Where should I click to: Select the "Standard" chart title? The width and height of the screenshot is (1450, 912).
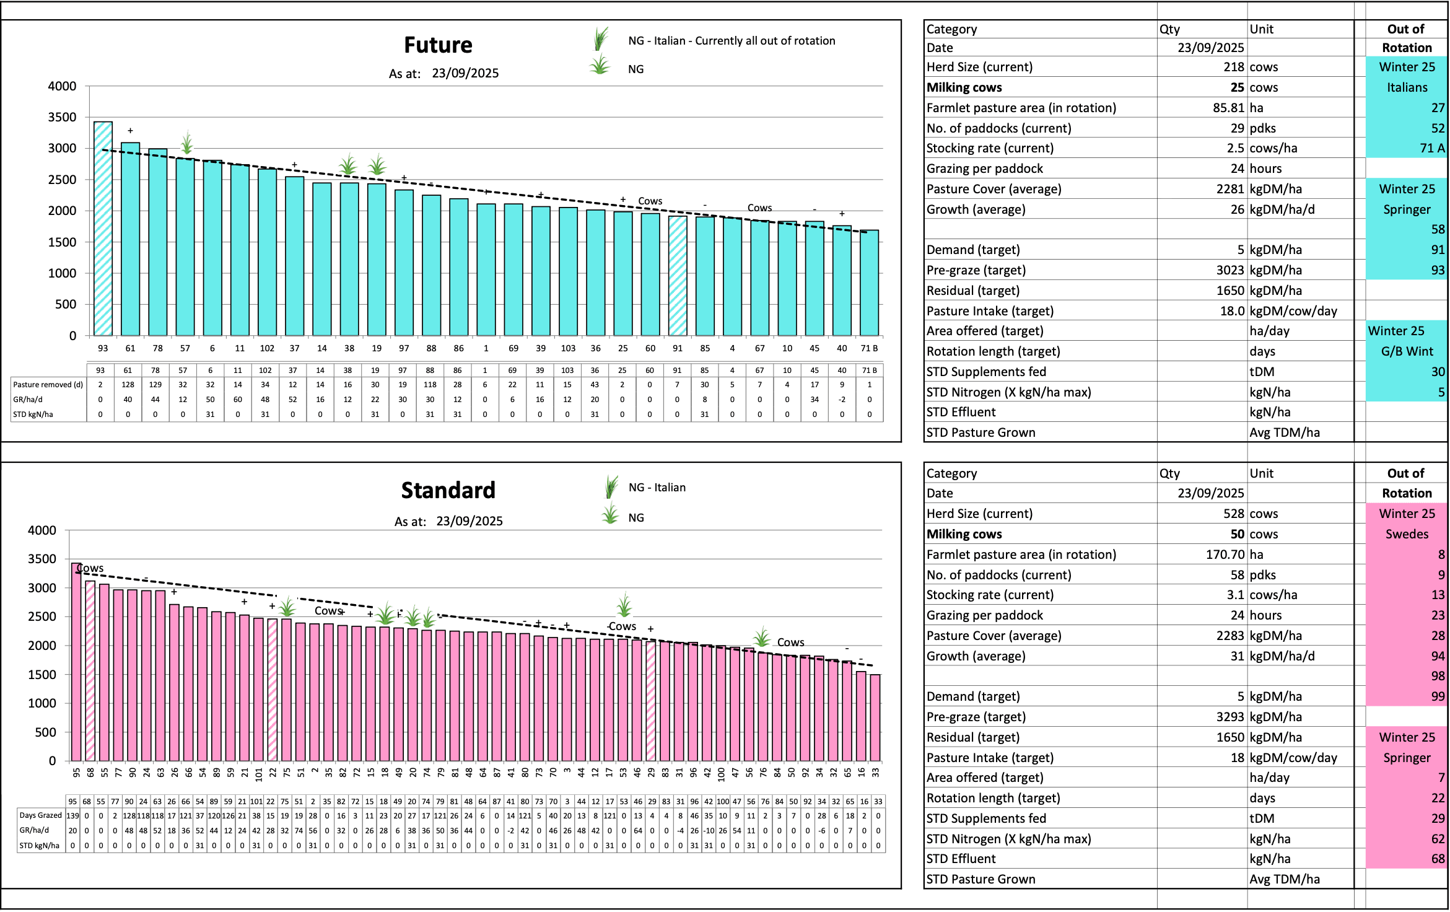point(448,490)
